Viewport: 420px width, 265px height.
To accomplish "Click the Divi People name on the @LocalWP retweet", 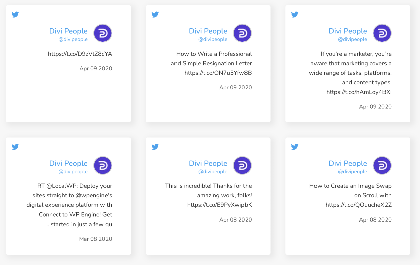I will (68, 163).
